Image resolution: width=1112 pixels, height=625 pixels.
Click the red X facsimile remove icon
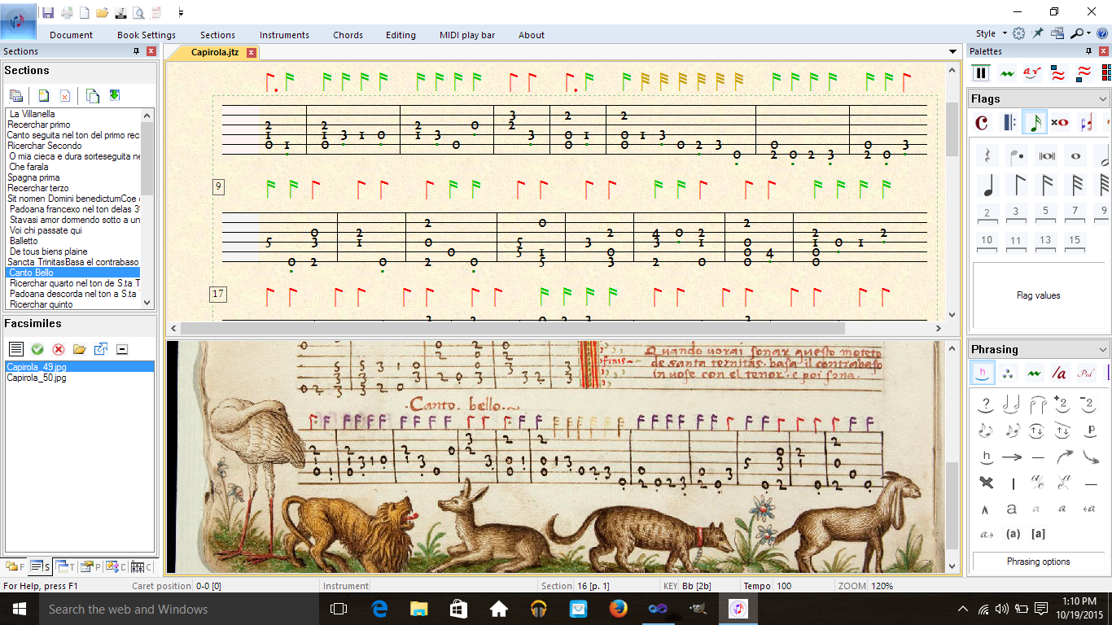(x=58, y=349)
